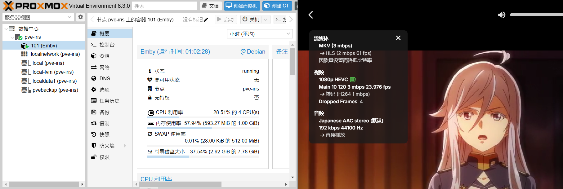Edit tags with 没有标记 pencil icon
This screenshot has width=563, height=189.
coord(206,20)
